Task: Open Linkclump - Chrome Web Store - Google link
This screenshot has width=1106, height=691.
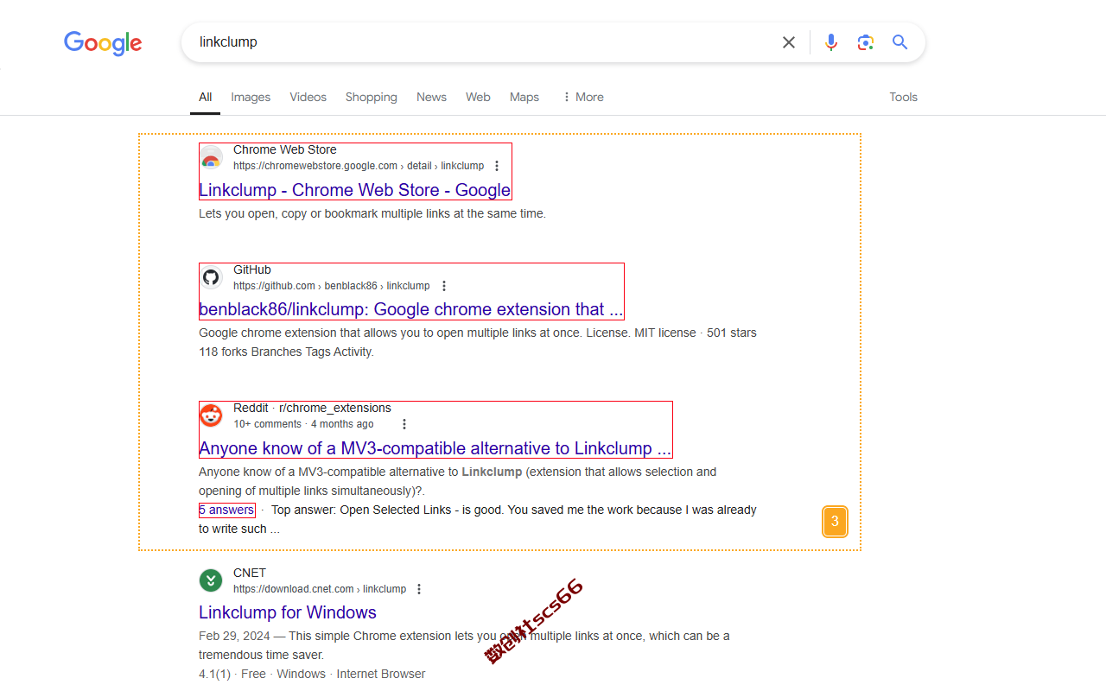Action: 354,190
